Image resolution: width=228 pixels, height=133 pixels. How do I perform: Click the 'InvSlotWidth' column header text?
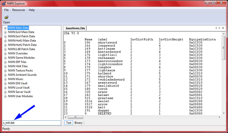pyautogui.click(x=142, y=39)
